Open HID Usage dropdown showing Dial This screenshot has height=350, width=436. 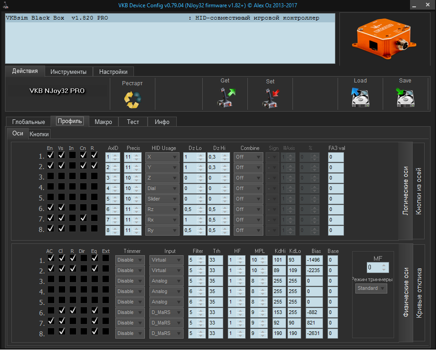point(162,189)
